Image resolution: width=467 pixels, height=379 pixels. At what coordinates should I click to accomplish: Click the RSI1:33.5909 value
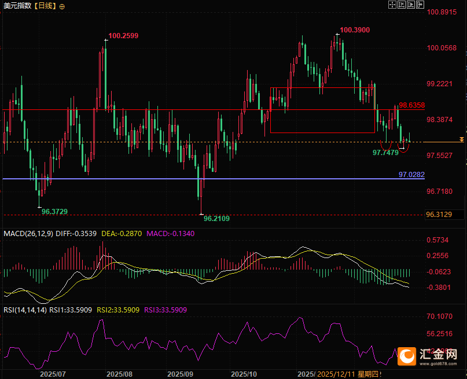click(71, 310)
